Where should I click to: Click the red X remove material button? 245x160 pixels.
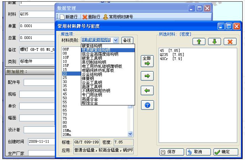pos(230,41)
